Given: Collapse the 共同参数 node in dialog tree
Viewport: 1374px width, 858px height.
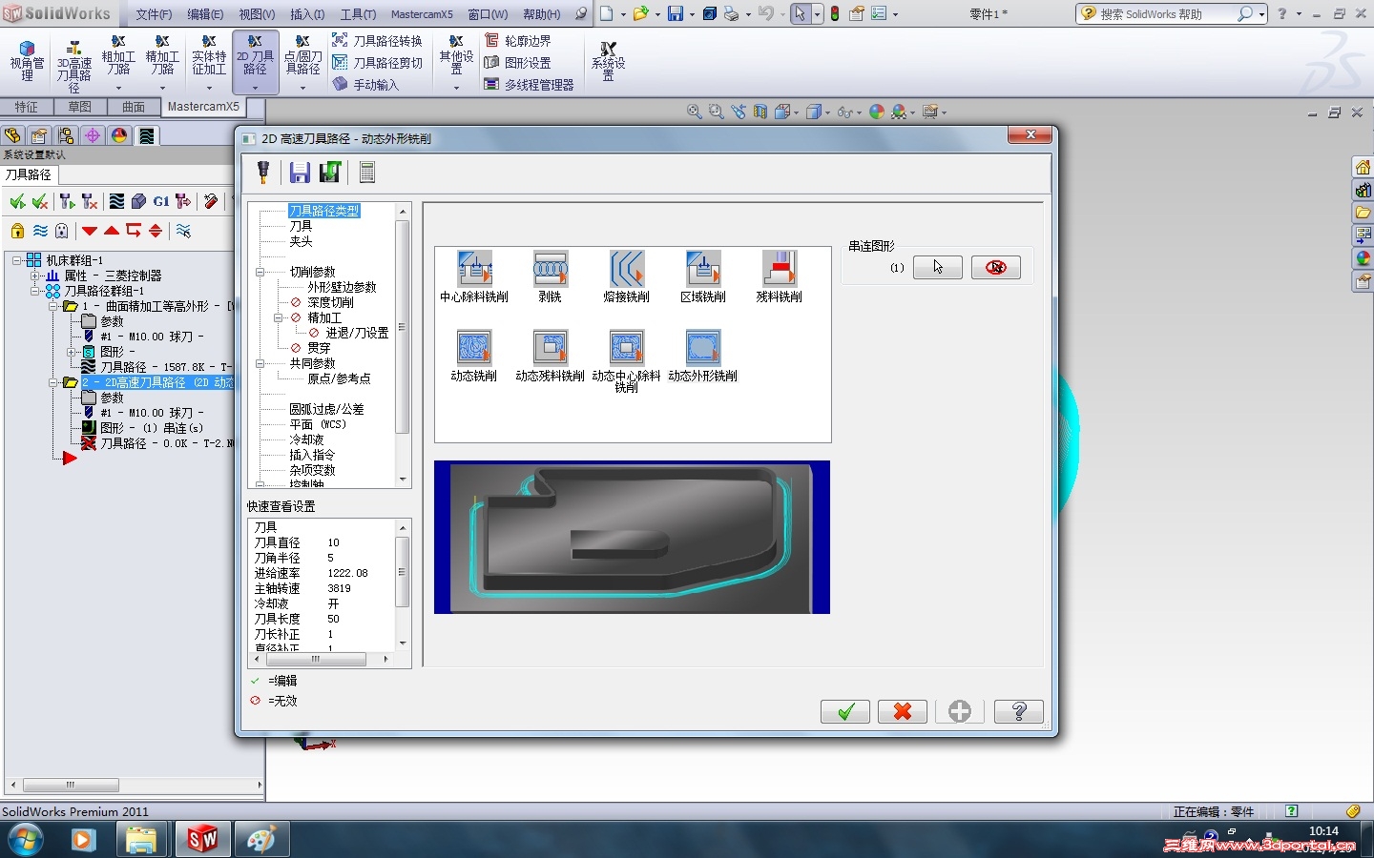Looking at the screenshot, I should coord(260,363).
